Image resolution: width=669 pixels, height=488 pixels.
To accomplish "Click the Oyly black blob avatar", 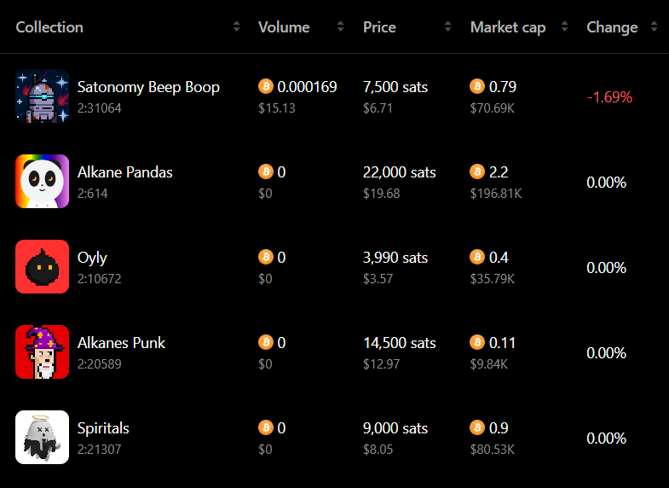I will coord(42,267).
